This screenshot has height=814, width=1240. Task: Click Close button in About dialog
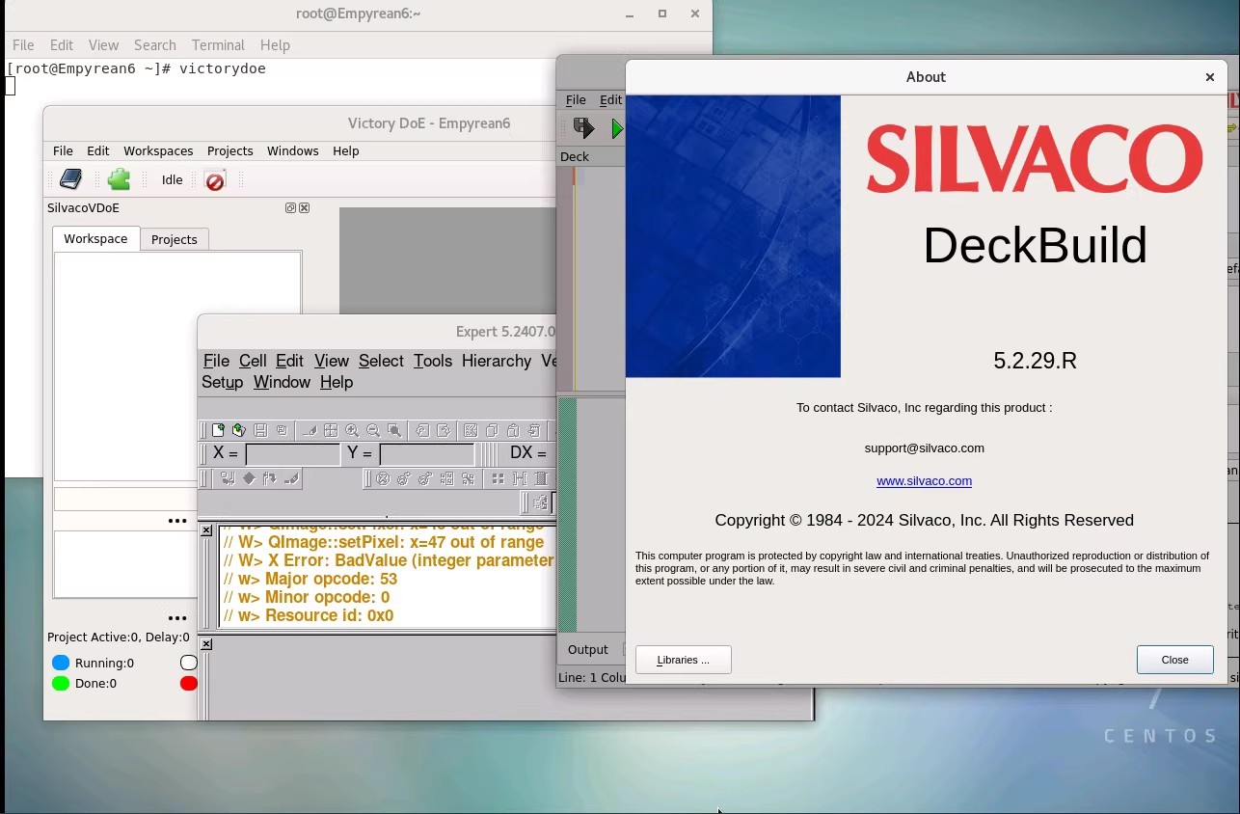(1174, 660)
